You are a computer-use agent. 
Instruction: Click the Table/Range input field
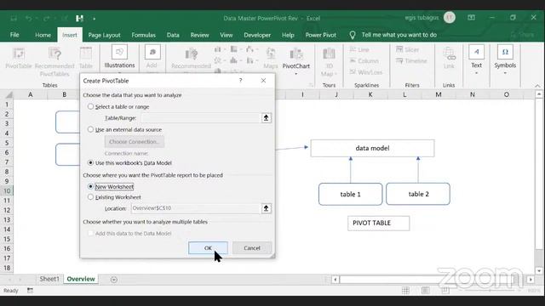click(x=201, y=118)
